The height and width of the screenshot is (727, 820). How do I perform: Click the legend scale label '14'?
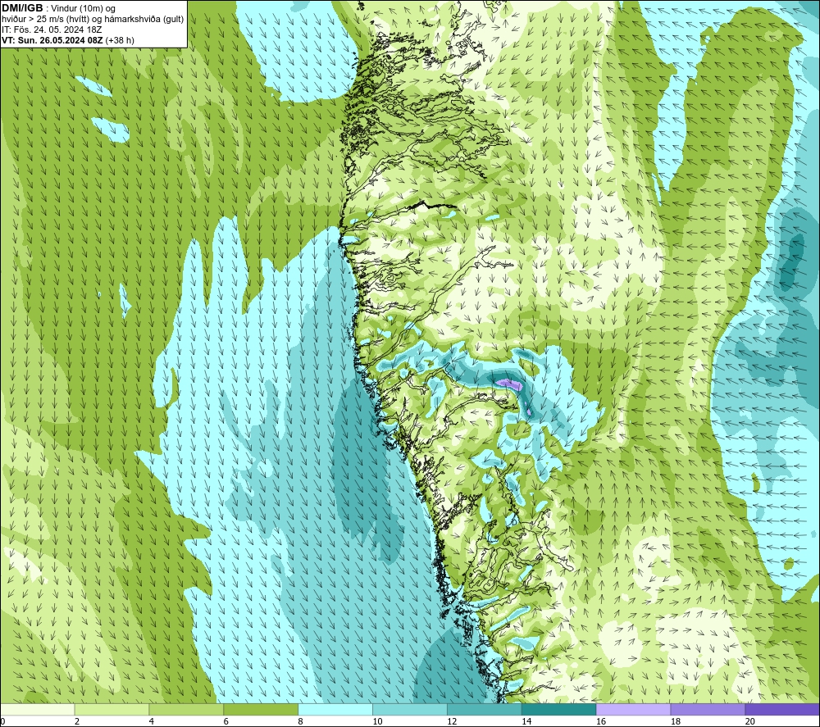526,721
